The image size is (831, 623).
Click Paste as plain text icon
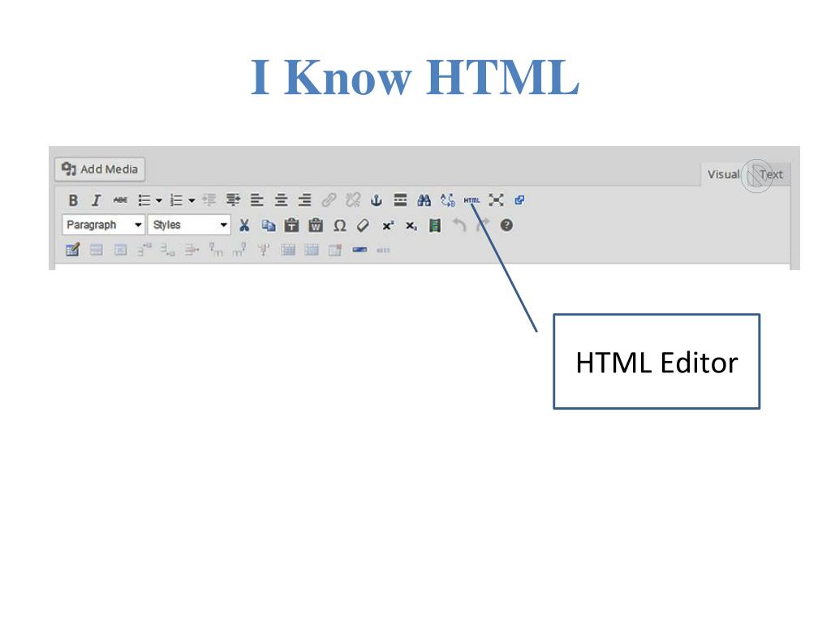click(291, 226)
